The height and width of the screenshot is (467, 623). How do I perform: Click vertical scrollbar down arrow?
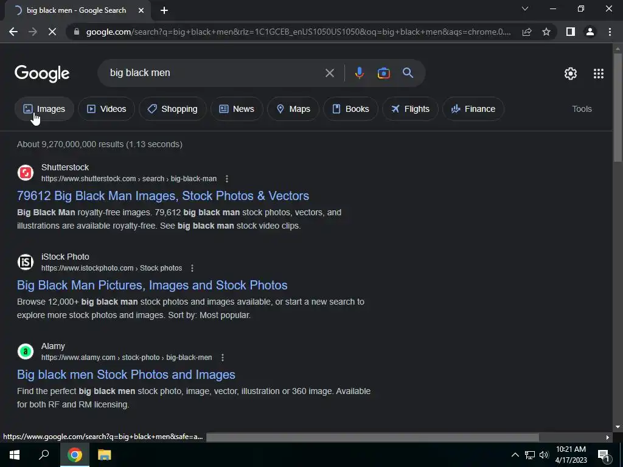point(618,427)
